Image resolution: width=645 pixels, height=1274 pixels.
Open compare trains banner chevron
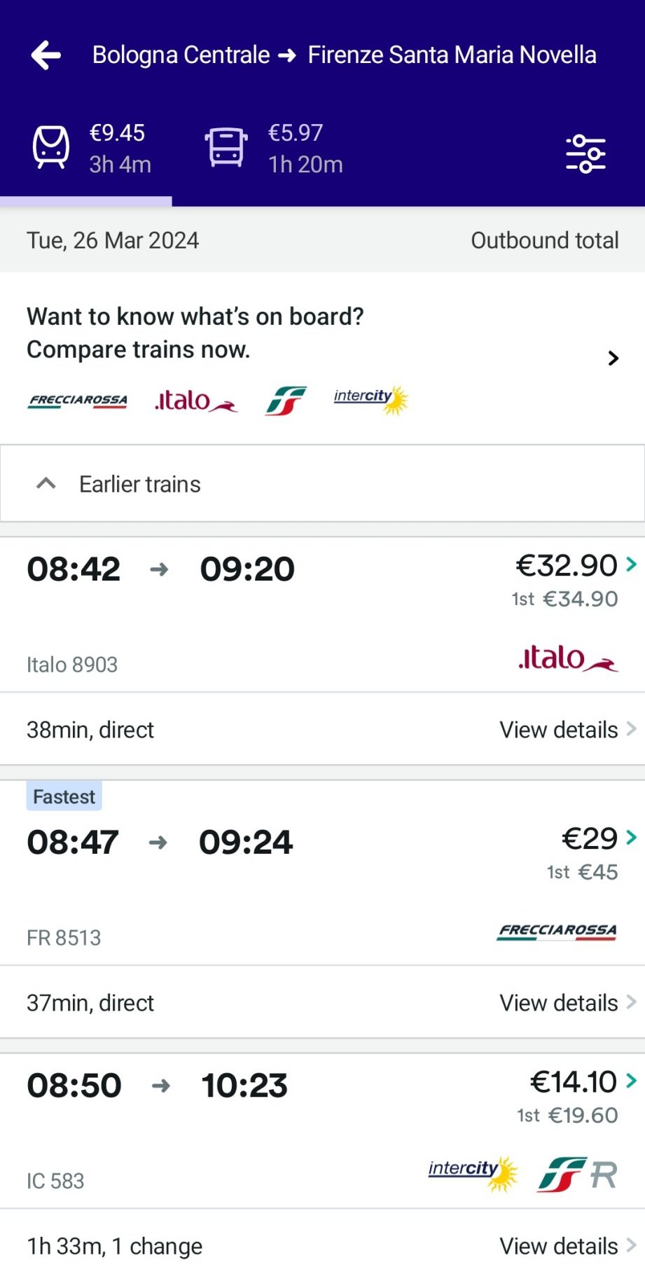coord(613,359)
